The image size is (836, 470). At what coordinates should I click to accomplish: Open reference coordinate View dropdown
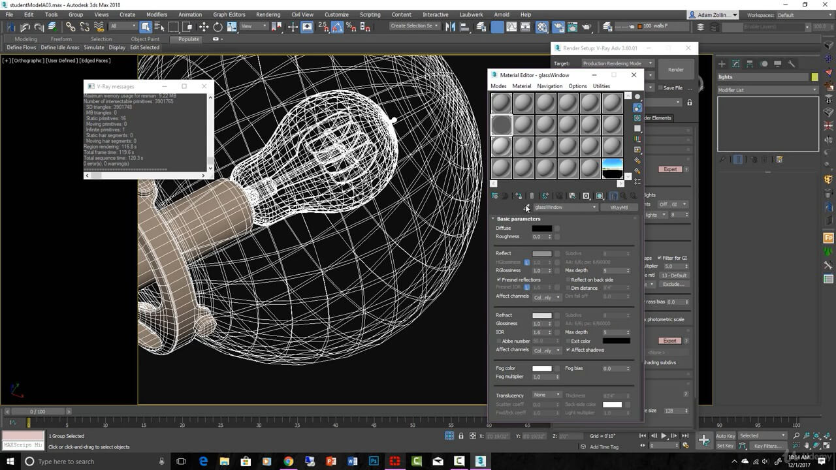click(x=255, y=26)
